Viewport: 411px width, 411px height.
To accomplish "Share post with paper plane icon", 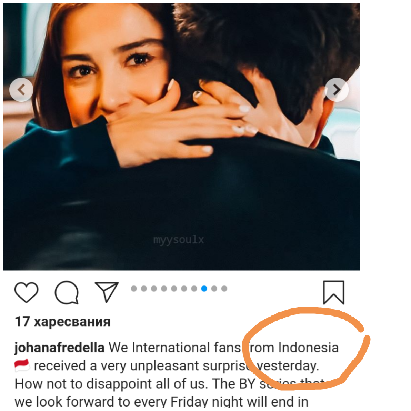I will coord(107,292).
